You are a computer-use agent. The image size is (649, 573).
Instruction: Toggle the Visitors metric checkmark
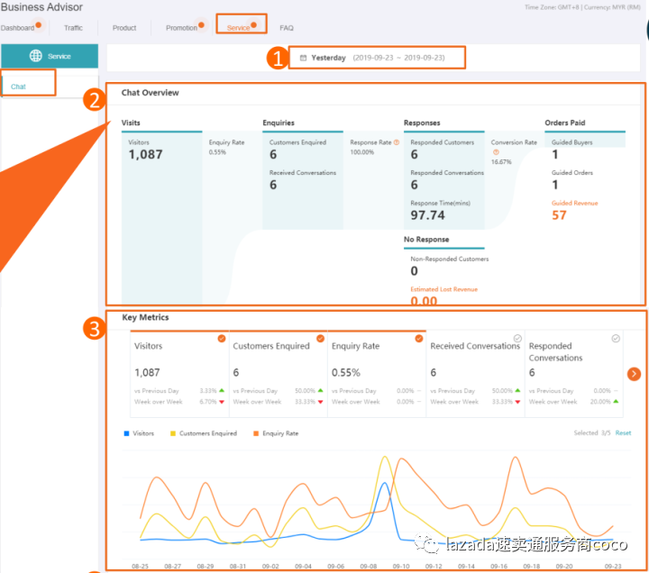click(x=222, y=339)
